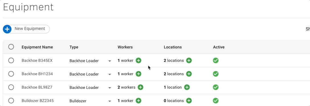
Task: Sort by Type column header
Action: pos(74,47)
